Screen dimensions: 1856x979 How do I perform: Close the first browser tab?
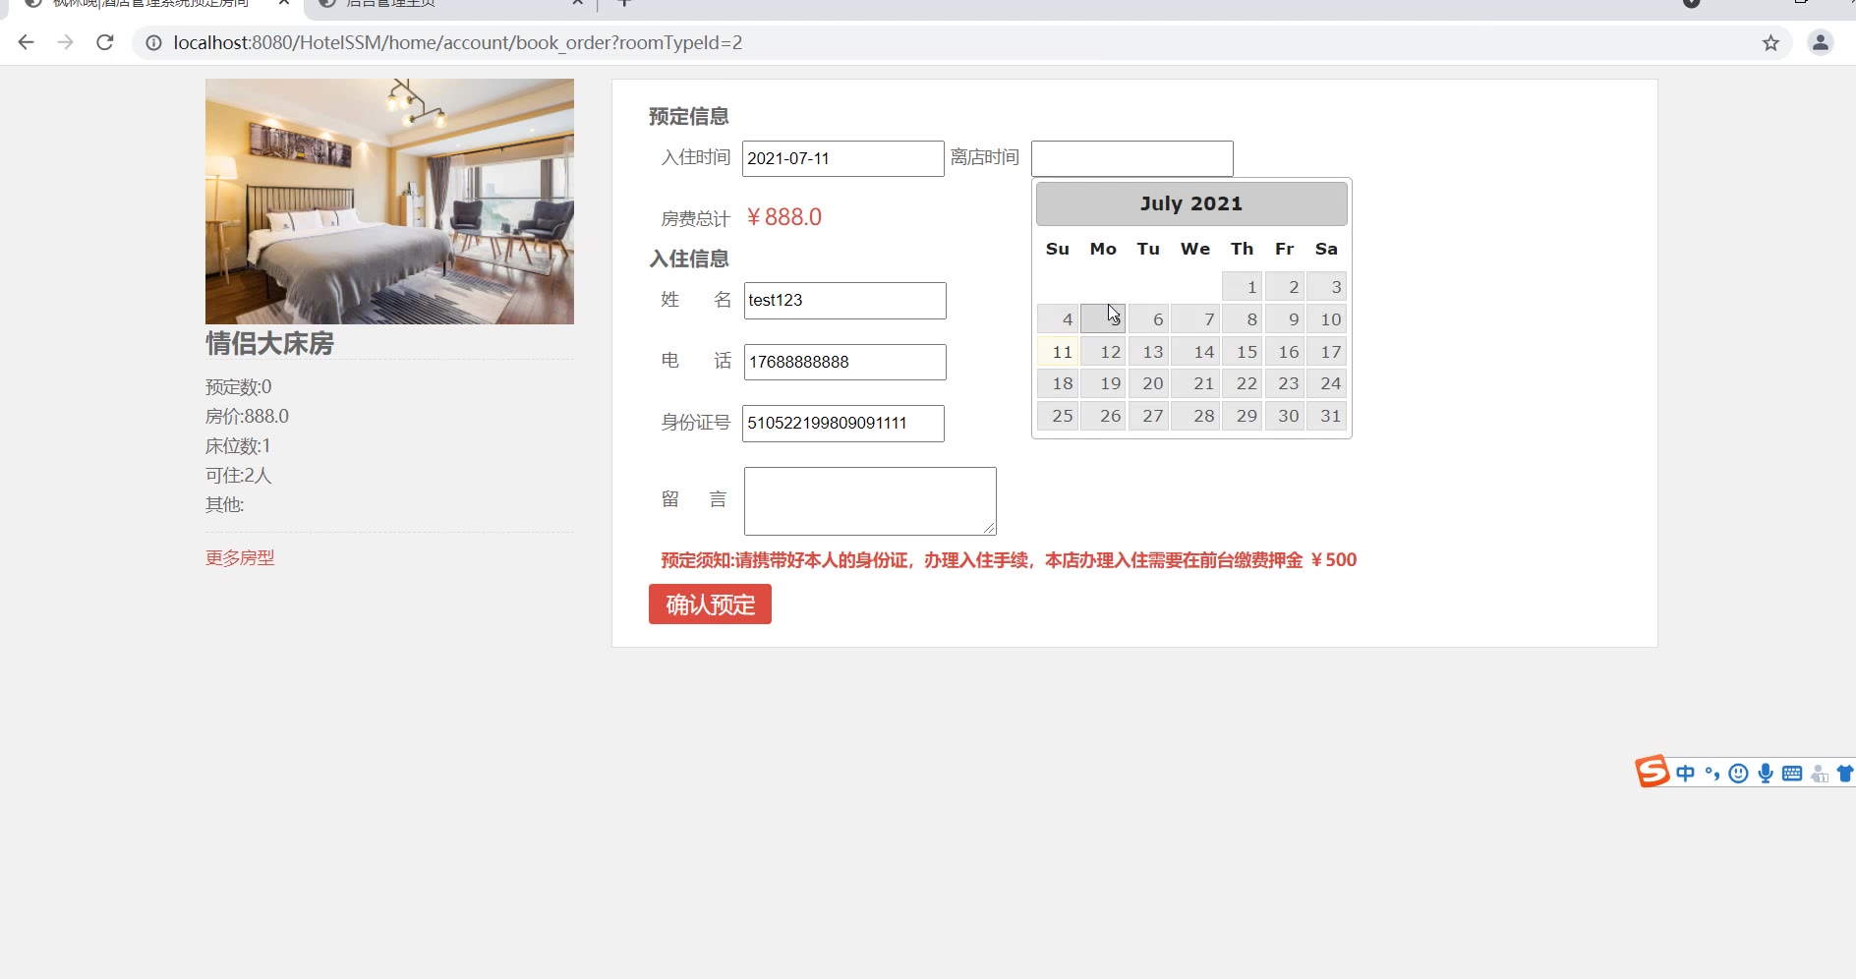(x=284, y=3)
